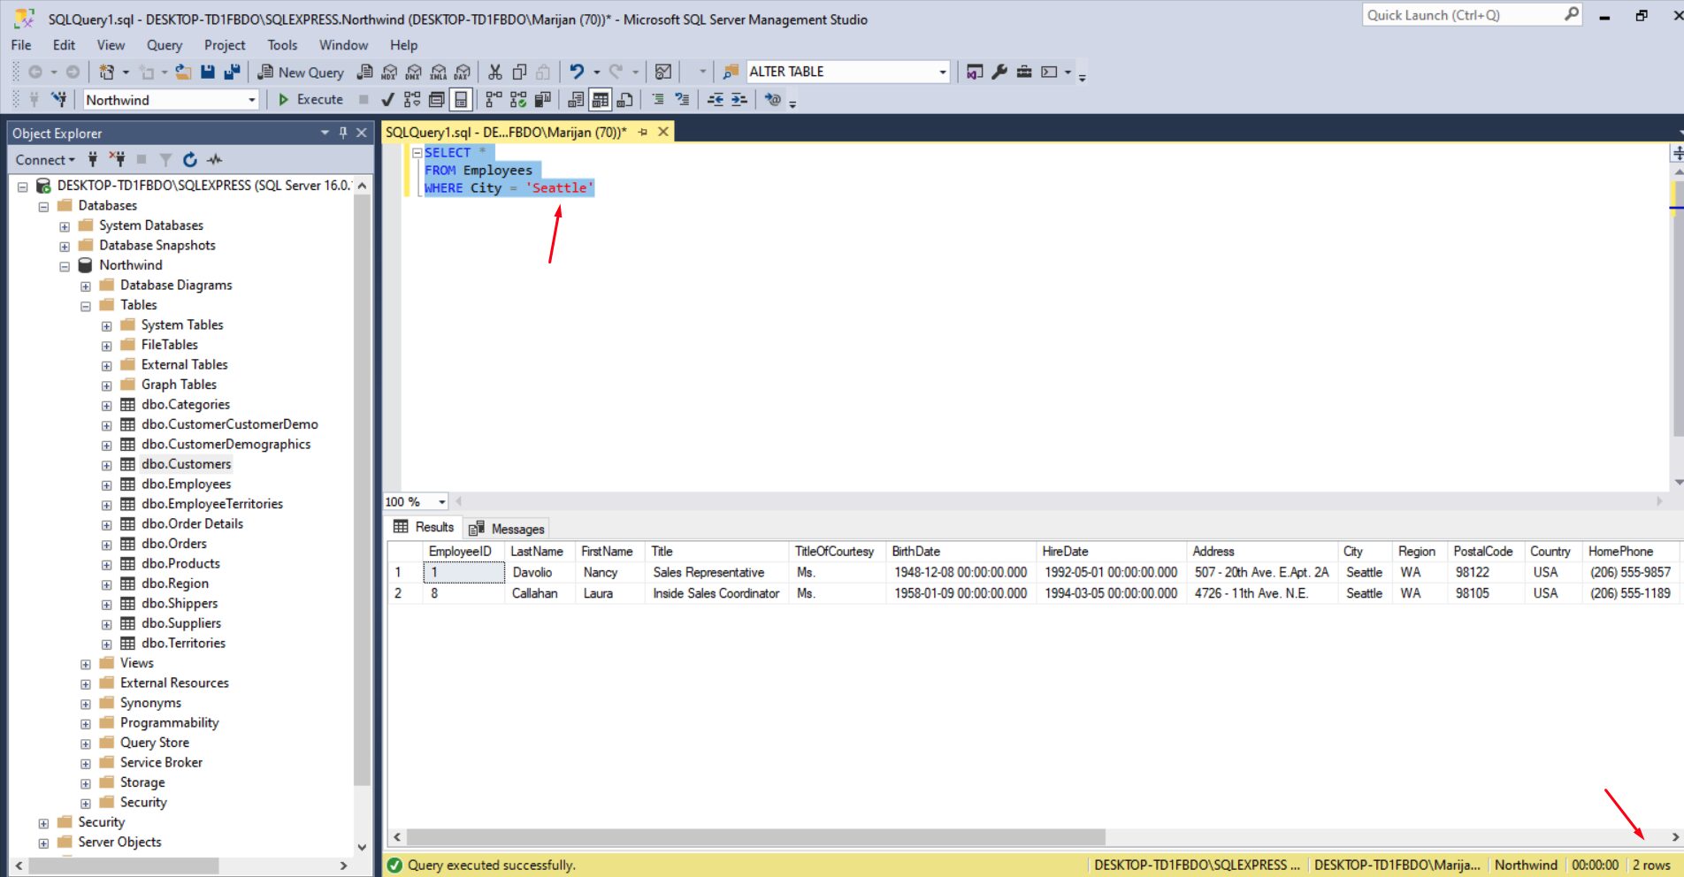The width and height of the screenshot is (1684, 877).
Task: Toggle pin on SQLQuery1.sql tab
Action: click(643, 133)
